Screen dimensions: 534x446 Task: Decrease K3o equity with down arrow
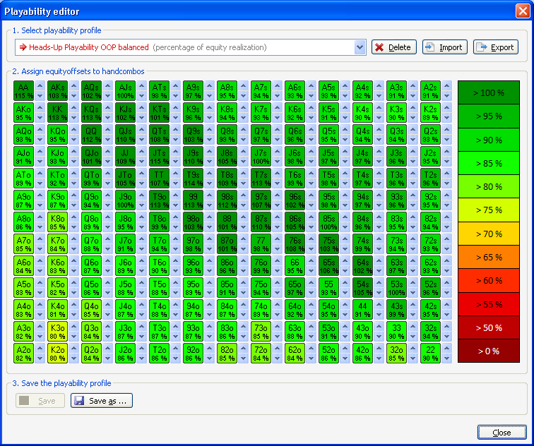click(74, 337)
